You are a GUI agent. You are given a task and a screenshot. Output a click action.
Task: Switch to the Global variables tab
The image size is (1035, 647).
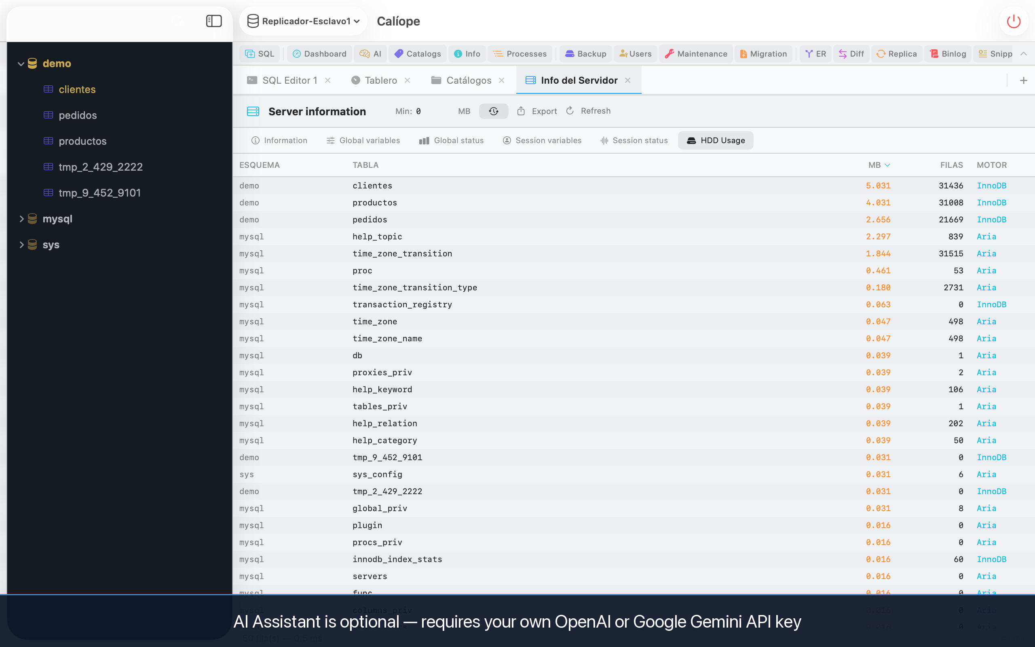[x=363, y=140]
